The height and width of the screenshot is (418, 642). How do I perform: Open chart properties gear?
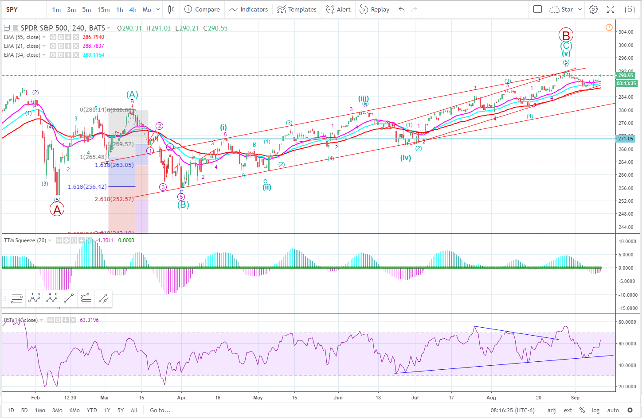pos(593,9)
